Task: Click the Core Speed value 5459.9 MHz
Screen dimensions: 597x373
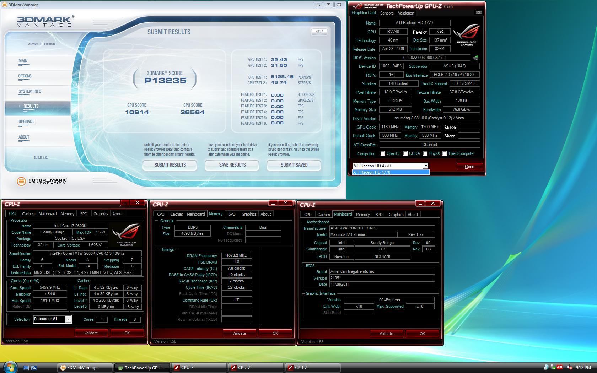Action: (50, 288)
